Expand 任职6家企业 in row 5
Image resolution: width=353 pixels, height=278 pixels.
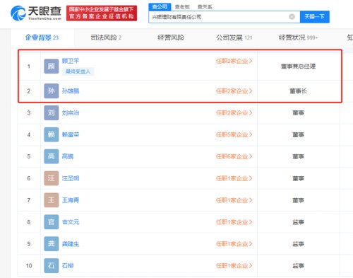234,156
